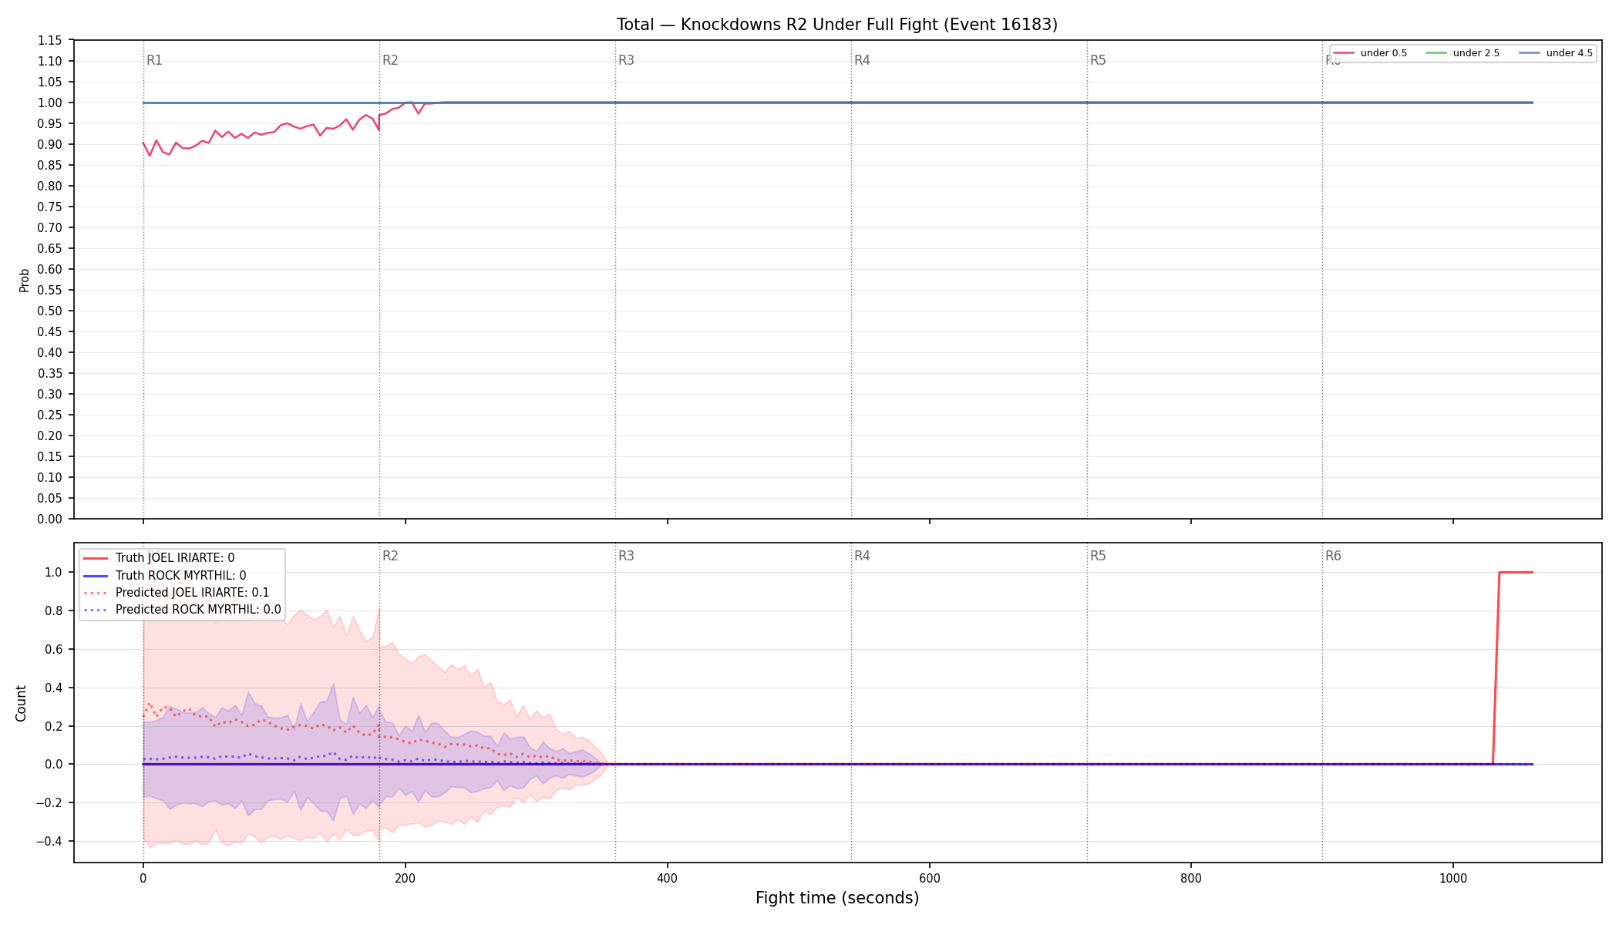Click the R5 round marker in top chart

[x=1098, y=60]
